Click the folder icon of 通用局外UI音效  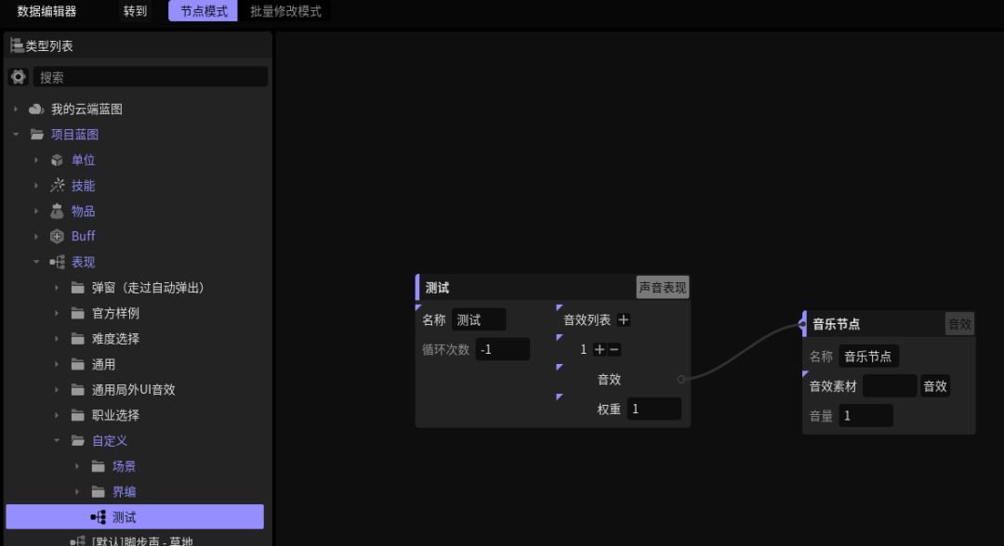[77, 389]
